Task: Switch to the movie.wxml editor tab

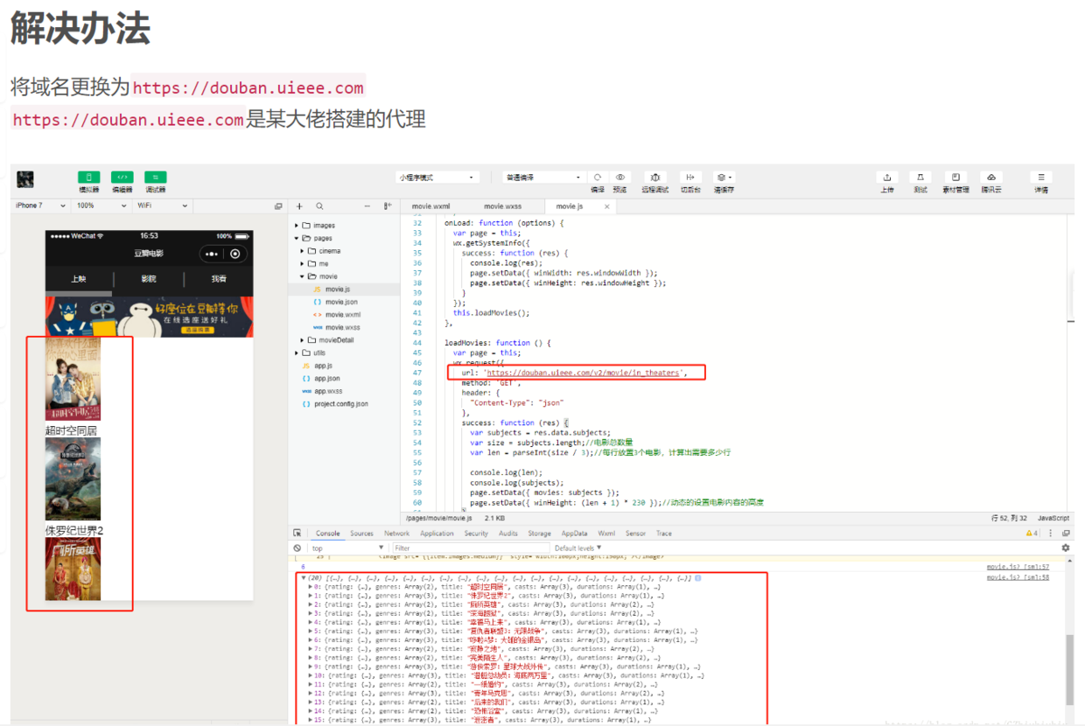Action: click(430, 206)
